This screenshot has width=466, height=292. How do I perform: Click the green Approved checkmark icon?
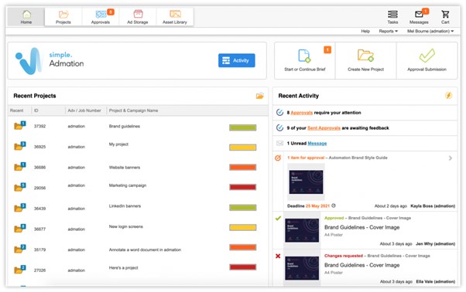[278, 219]
